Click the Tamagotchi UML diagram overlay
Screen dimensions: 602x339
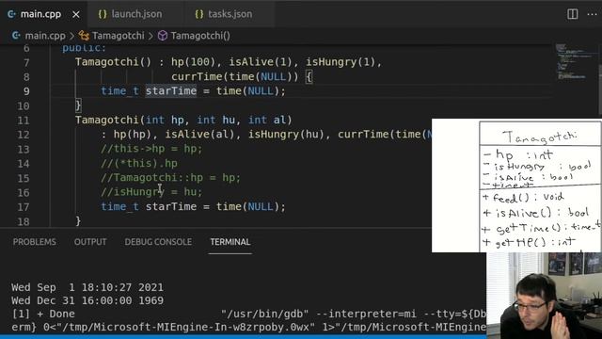(516, 186)
